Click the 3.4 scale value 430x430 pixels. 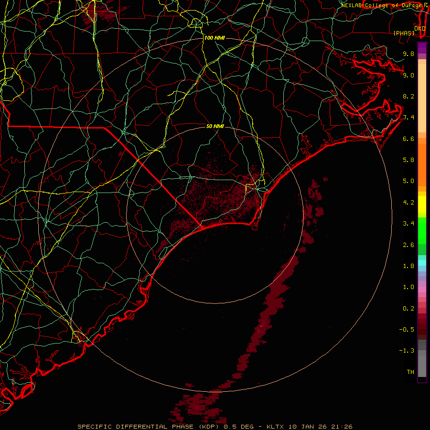pos(408,224)
